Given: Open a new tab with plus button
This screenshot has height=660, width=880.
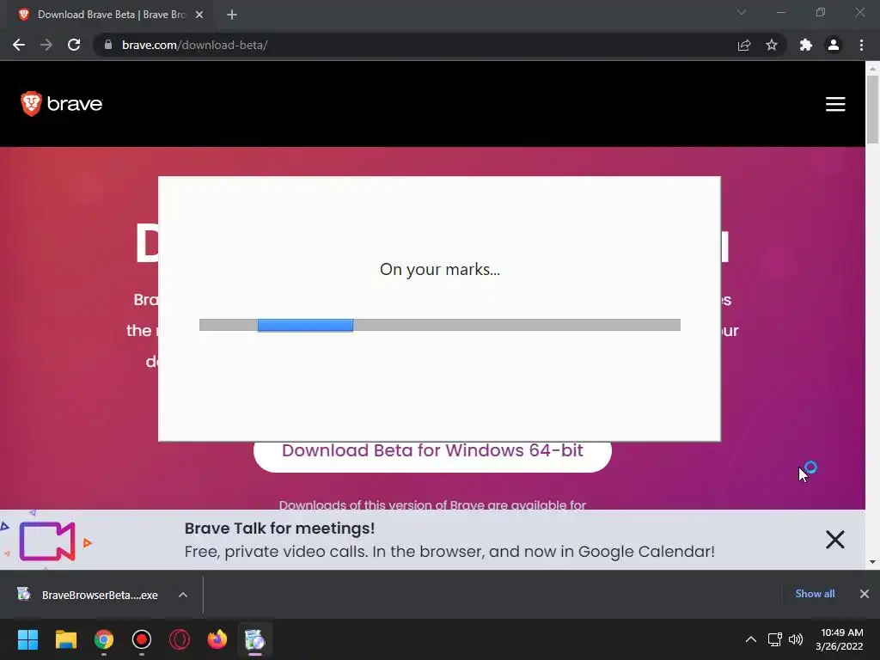Looking at the screenshot, I should [232, 15].
